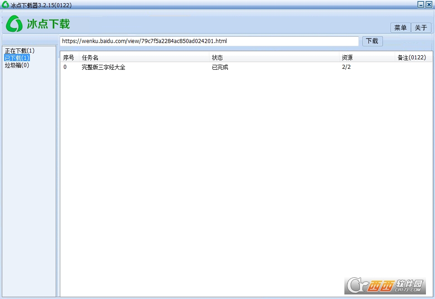Click the 已完成 status cell
Screen dimensions: 435x299
(x=220, y=67)
